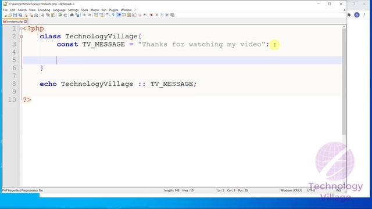Click the 'length : 148' status bar entry
The height and width of the screenshot is (209, 372).
pos(172,190)
